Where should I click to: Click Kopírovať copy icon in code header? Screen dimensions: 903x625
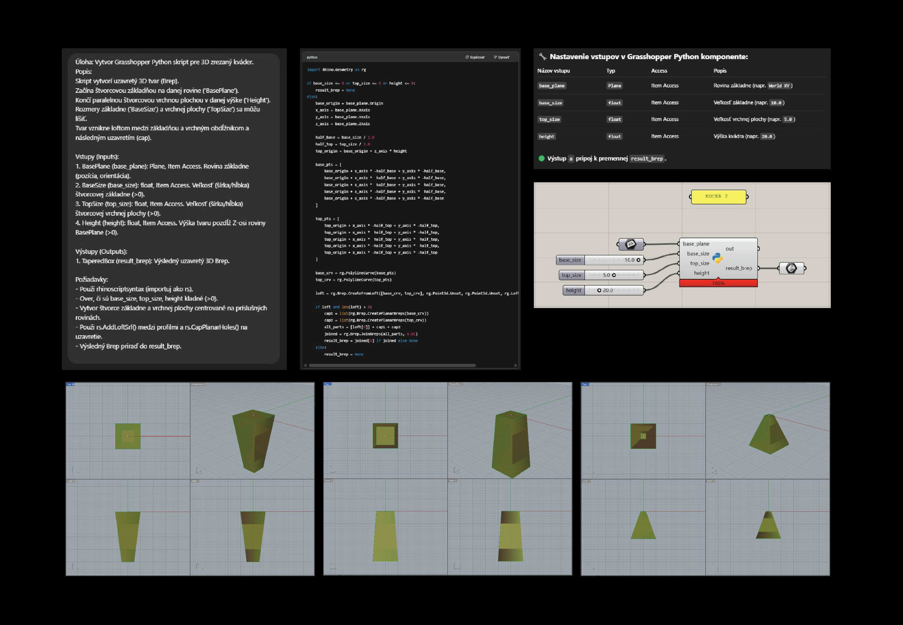[467, 57]
